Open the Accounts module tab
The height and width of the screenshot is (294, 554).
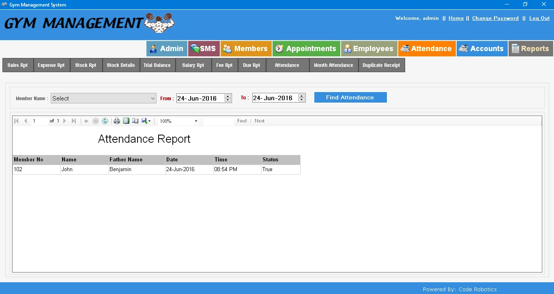(482, 49)
